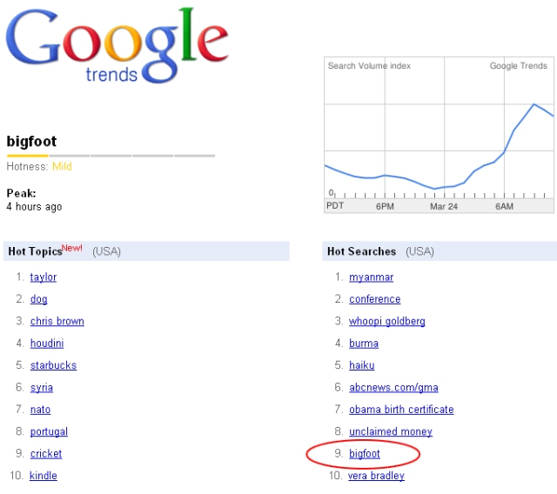Open the houdini topic link
This screenshot has height=494, width=557.
[47, 344]
